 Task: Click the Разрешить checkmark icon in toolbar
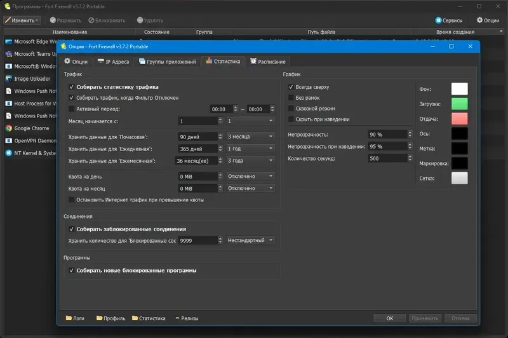(x=53, y=20)
